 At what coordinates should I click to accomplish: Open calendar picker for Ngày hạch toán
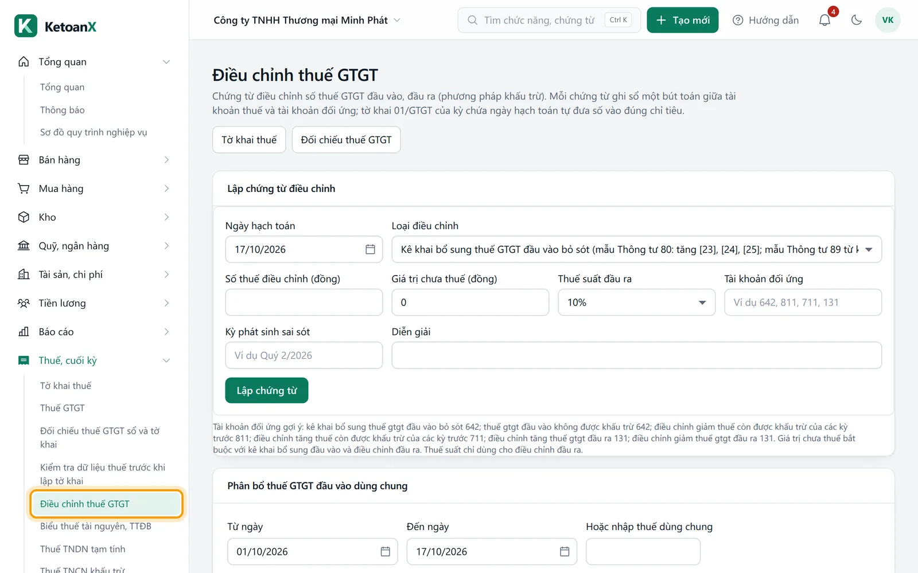pos(370,249)
